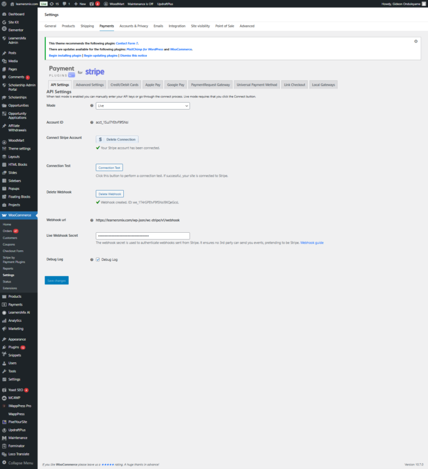The image size is (428, 469).
Task: Switch to the Point of Sale tab
Action: (x=225, y=26)
